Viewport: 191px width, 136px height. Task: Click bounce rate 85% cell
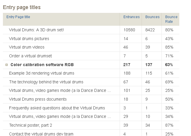169,47
